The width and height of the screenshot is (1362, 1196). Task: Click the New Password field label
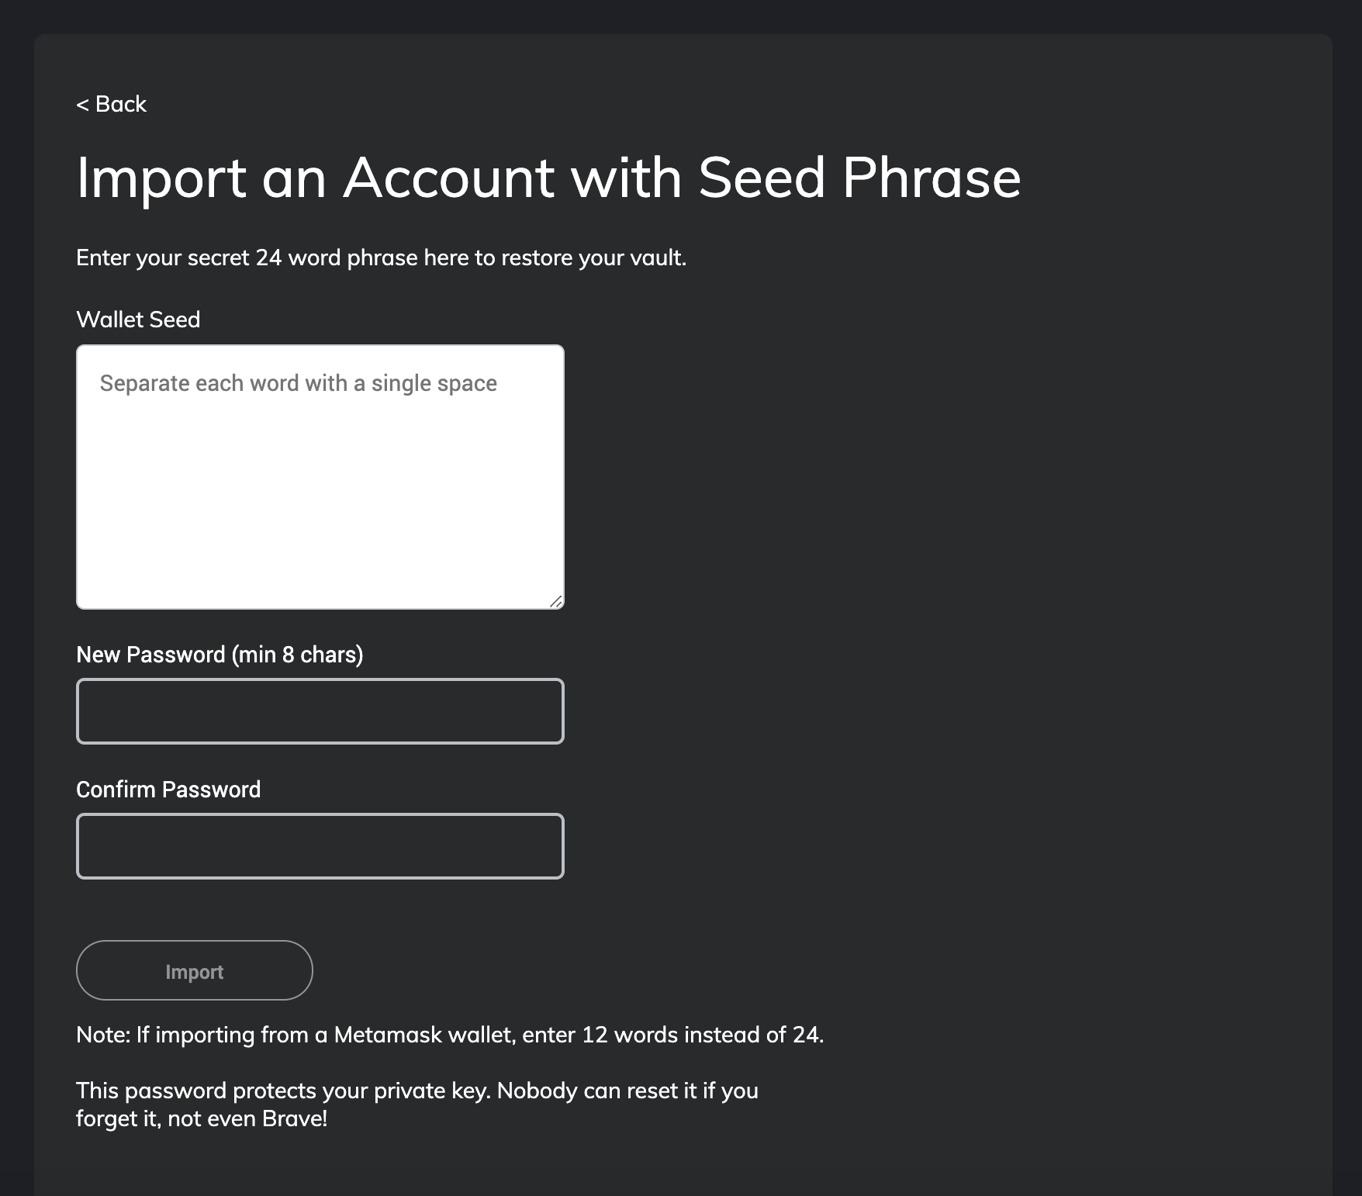tap(220, 655)
